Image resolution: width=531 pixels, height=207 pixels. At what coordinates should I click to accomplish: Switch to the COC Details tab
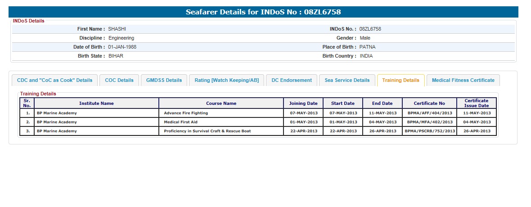pyautogui.click(x=119, y=80)
